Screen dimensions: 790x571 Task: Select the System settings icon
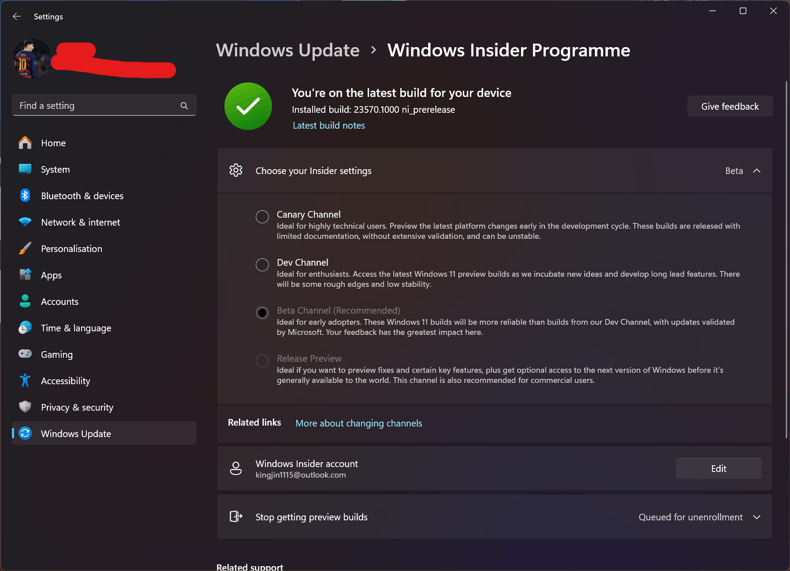pos(25,169)
